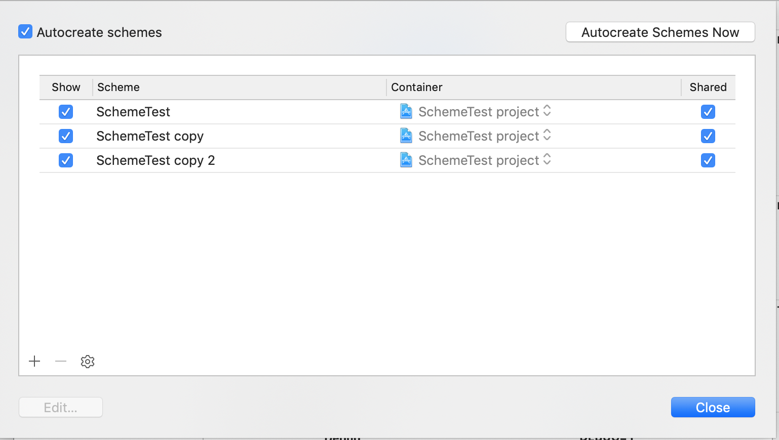Open container dropdown for SchemeTest
Screen dimensions: 779x440
(x=547, y=111)
